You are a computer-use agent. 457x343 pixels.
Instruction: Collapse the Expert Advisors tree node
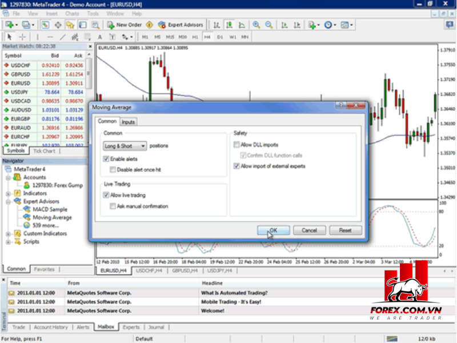8,202
